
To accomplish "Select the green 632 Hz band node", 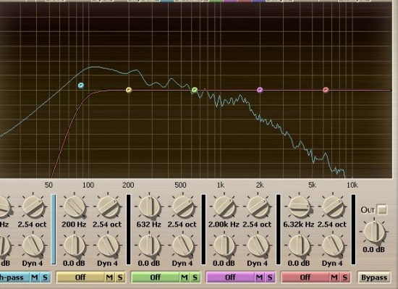I will pos(195,90).
